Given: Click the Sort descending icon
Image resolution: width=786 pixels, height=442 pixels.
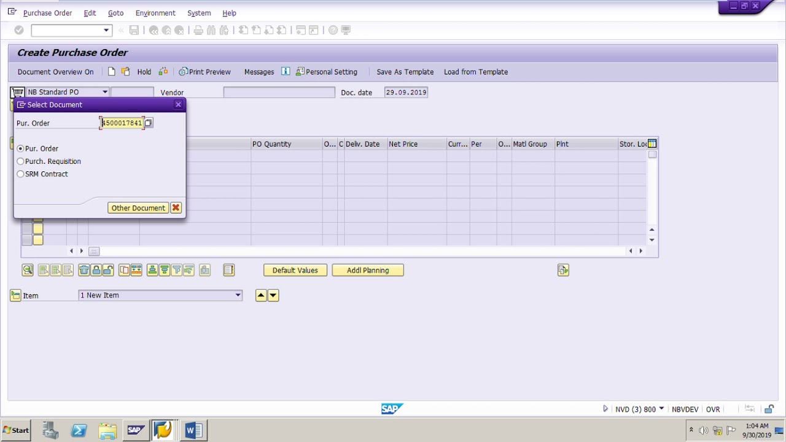Looking at the screenshot, I should click(164, 270).
